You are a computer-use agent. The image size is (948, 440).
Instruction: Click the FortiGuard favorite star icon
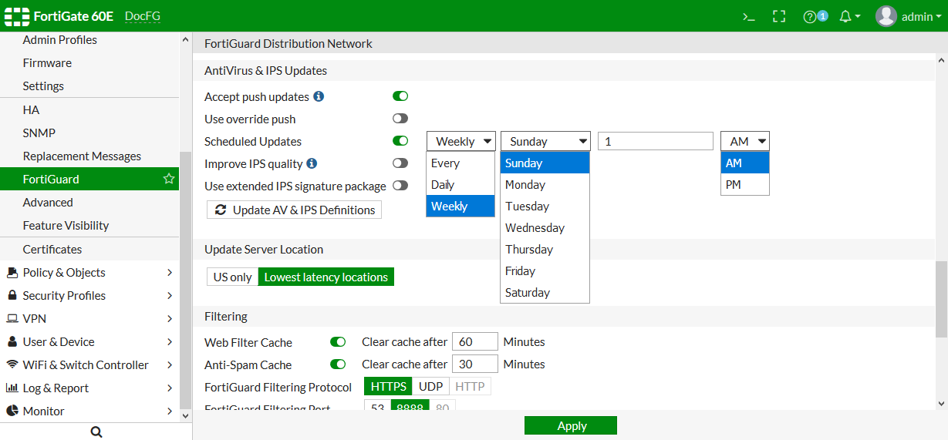169,179
